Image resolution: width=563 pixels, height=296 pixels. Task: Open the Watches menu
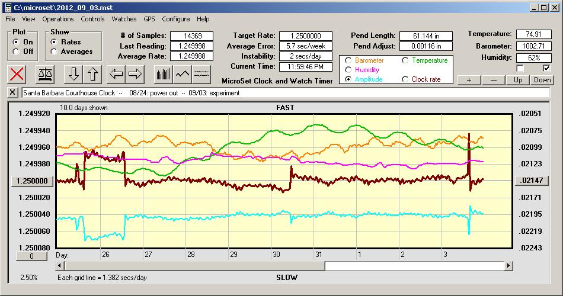point(124,19)
